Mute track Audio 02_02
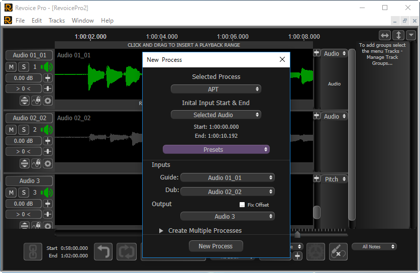The height and width of the screenshot is (273, 420). (11, 130)
